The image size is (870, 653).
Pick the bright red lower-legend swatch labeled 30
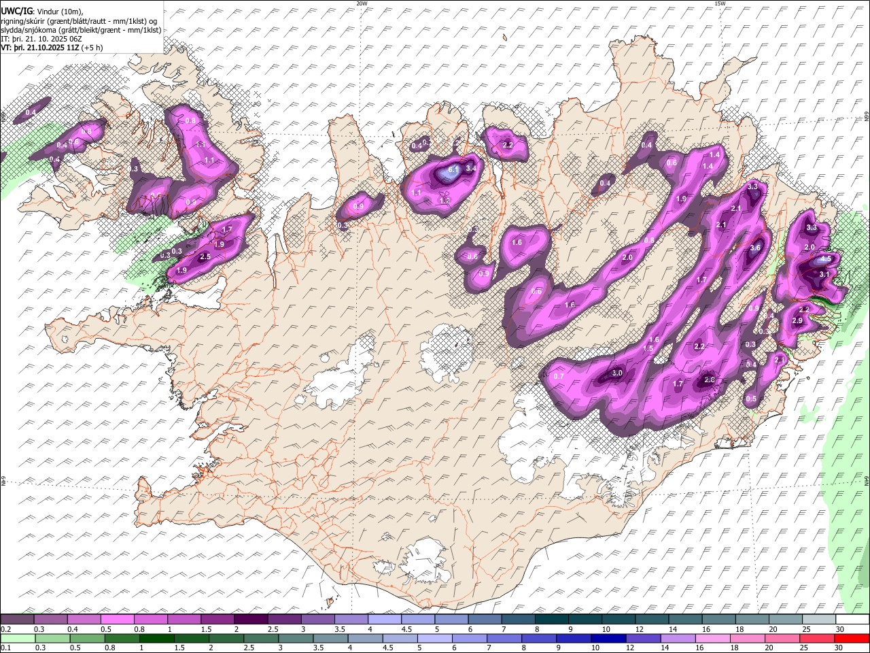(852, 639)
